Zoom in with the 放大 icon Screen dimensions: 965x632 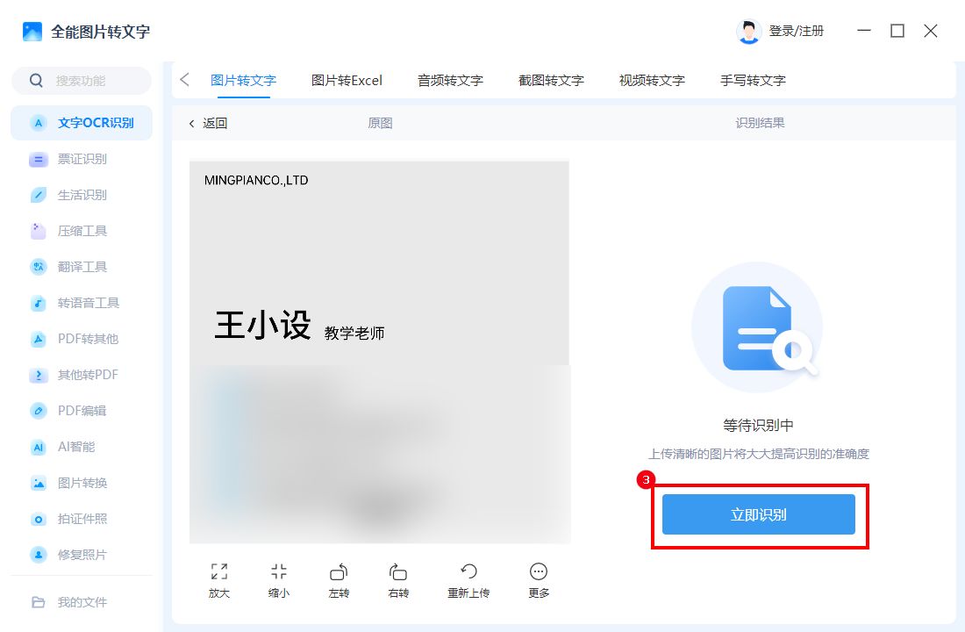[219, 571]
